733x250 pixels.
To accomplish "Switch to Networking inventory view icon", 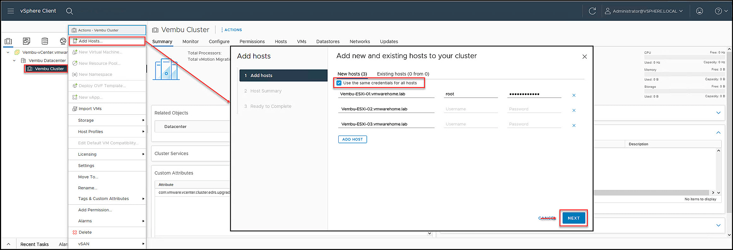I will 63,41.
